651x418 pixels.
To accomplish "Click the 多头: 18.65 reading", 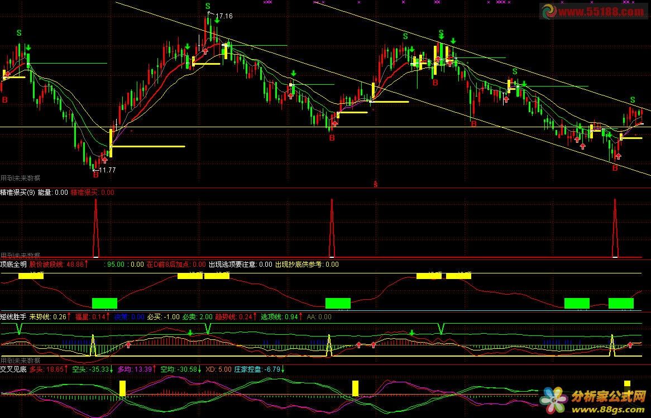I will pyautogui.click(x=48, y=369).
